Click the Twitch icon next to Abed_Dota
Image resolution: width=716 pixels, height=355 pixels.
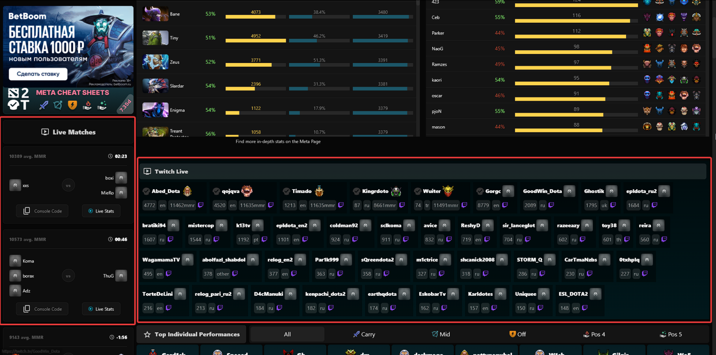[200, 205]
